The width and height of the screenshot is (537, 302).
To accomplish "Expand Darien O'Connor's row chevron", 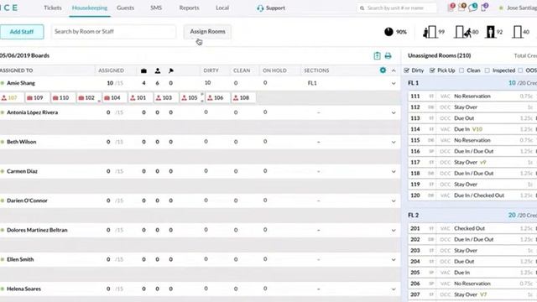I will tap(394, 201).
